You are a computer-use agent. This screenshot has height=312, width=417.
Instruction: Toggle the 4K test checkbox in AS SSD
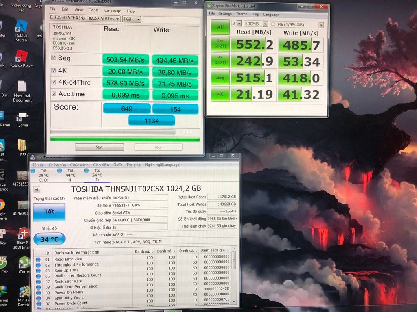pos(54,70)
